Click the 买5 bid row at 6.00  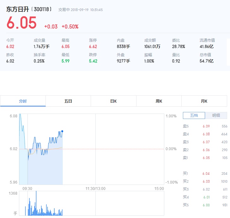coord(205,205)
